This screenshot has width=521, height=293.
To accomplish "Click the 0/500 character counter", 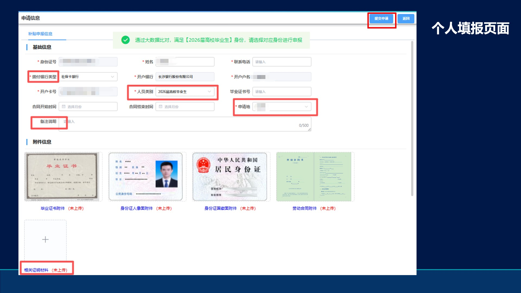I will click(304, 125).
